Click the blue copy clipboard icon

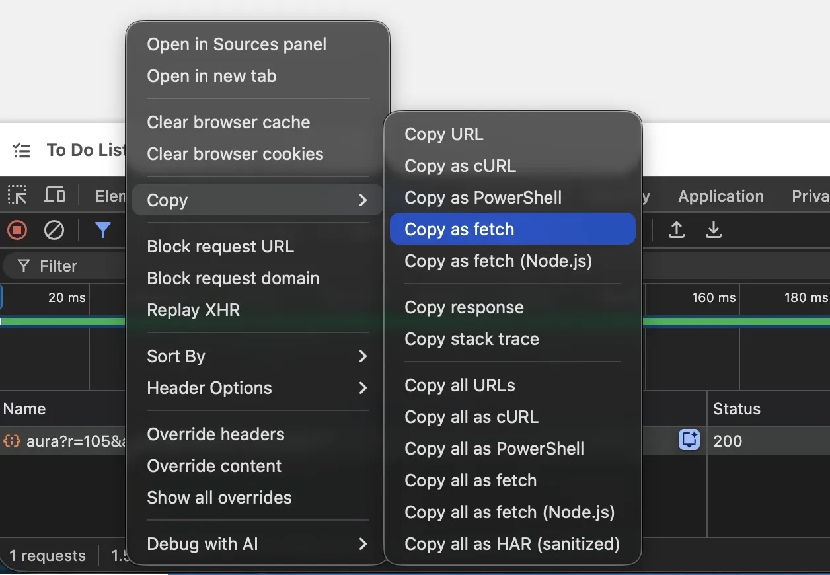tap(689, 440)
